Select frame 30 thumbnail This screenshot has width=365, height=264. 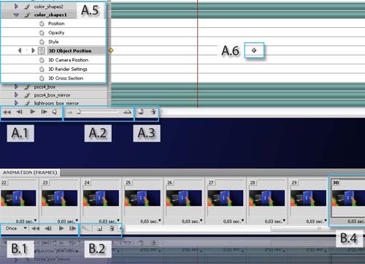point(348,198)
